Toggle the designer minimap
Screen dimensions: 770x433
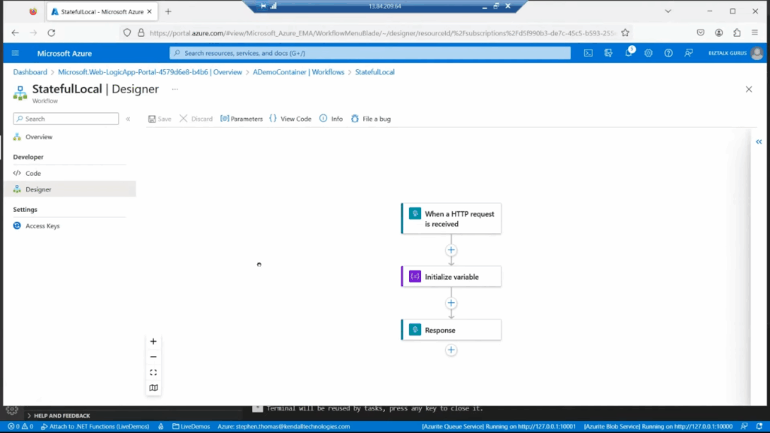[153, 388]
